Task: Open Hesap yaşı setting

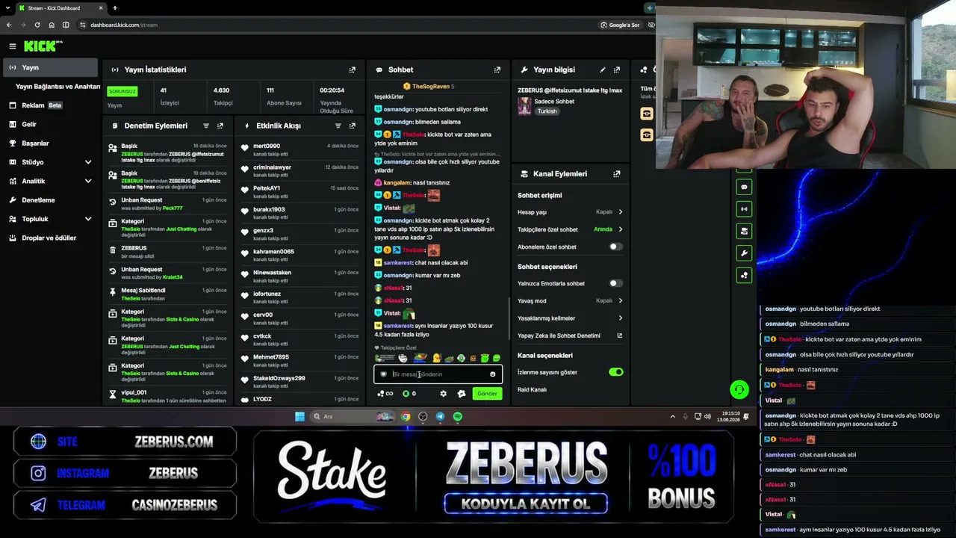Action: [x=570, y=212]
